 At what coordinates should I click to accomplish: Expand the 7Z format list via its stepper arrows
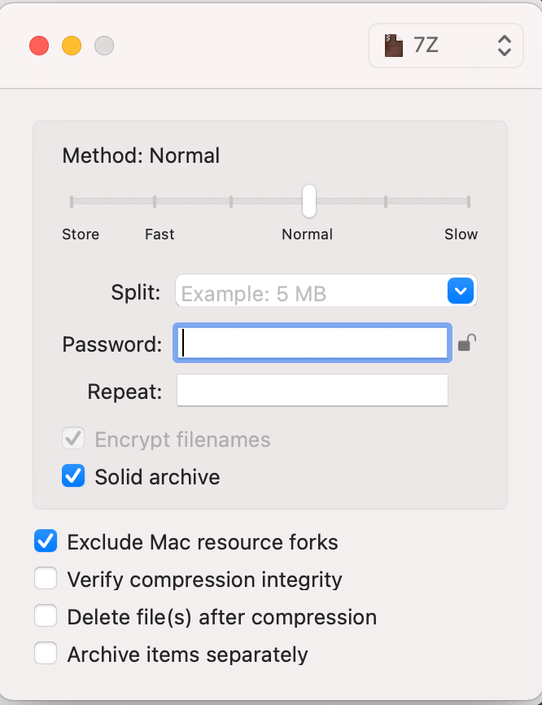click(x=504, y=46)
